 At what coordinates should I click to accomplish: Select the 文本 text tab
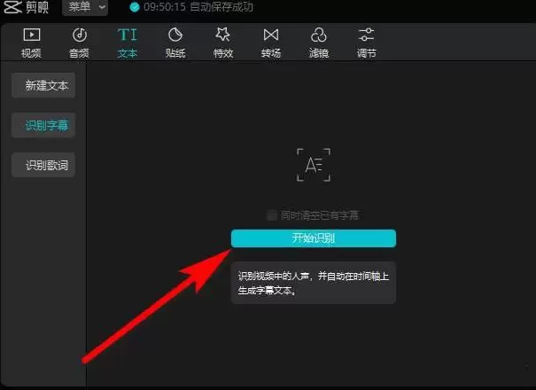coord(128,42)
